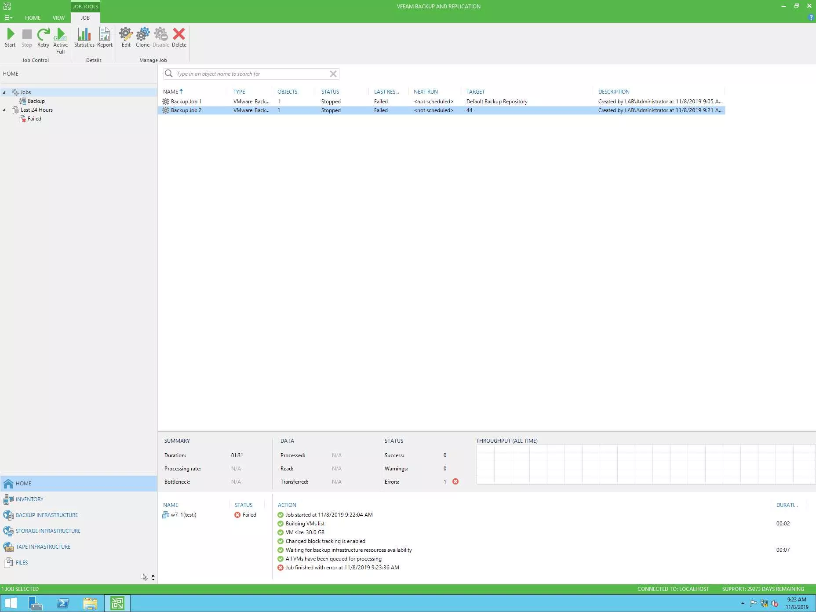Select the Backup Job 2 row

click(x=441, y=110)
